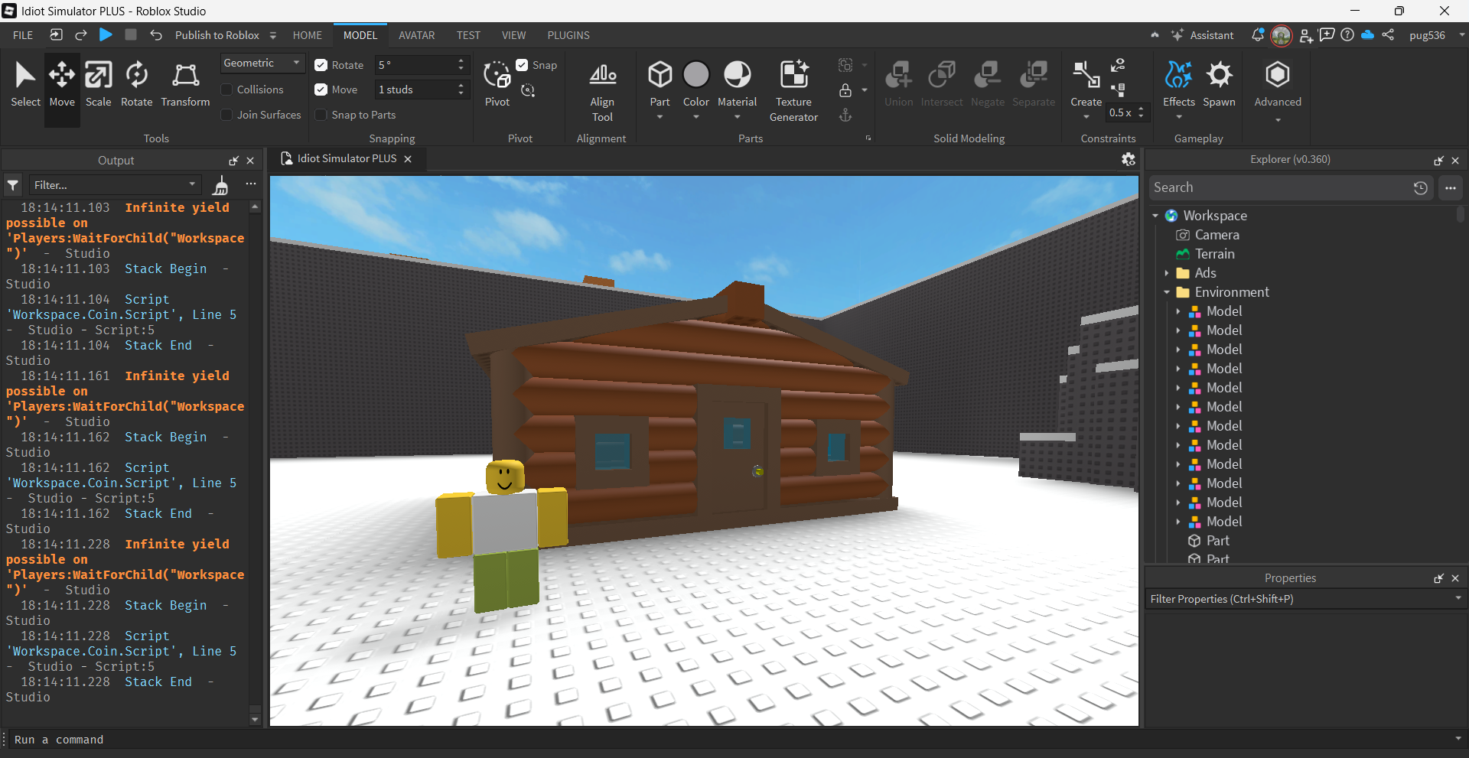Open Filter Properties dropdown arrow
Viewport: 1469px width, 758px height.
pos(1458,598)
